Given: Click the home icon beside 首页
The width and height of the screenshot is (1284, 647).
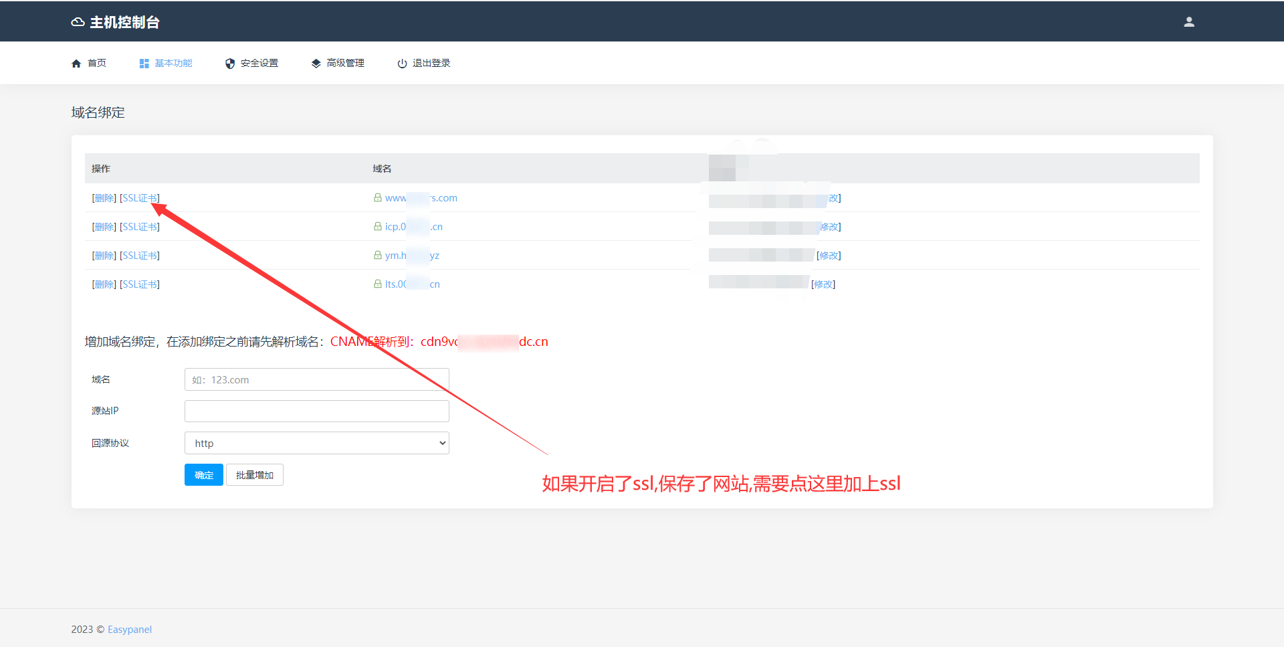Looking at the screenshot, I should pyautogui.click(x=76, y=64).
